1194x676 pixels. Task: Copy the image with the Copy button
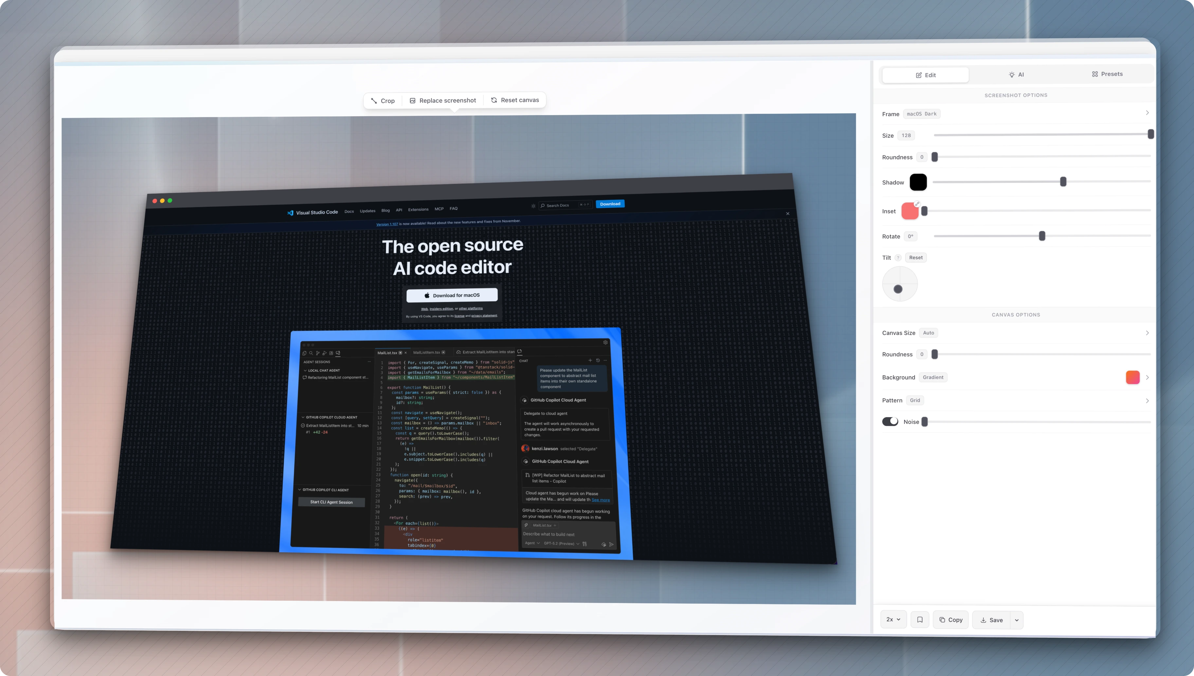[x=950, y=620]
